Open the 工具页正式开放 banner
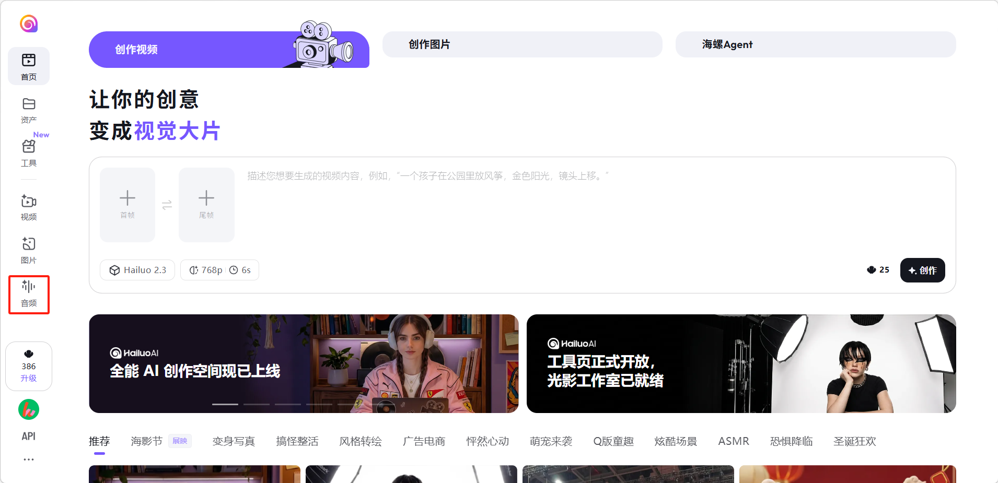The width and height of the screenshot is (998, 483). pos(741,363)
